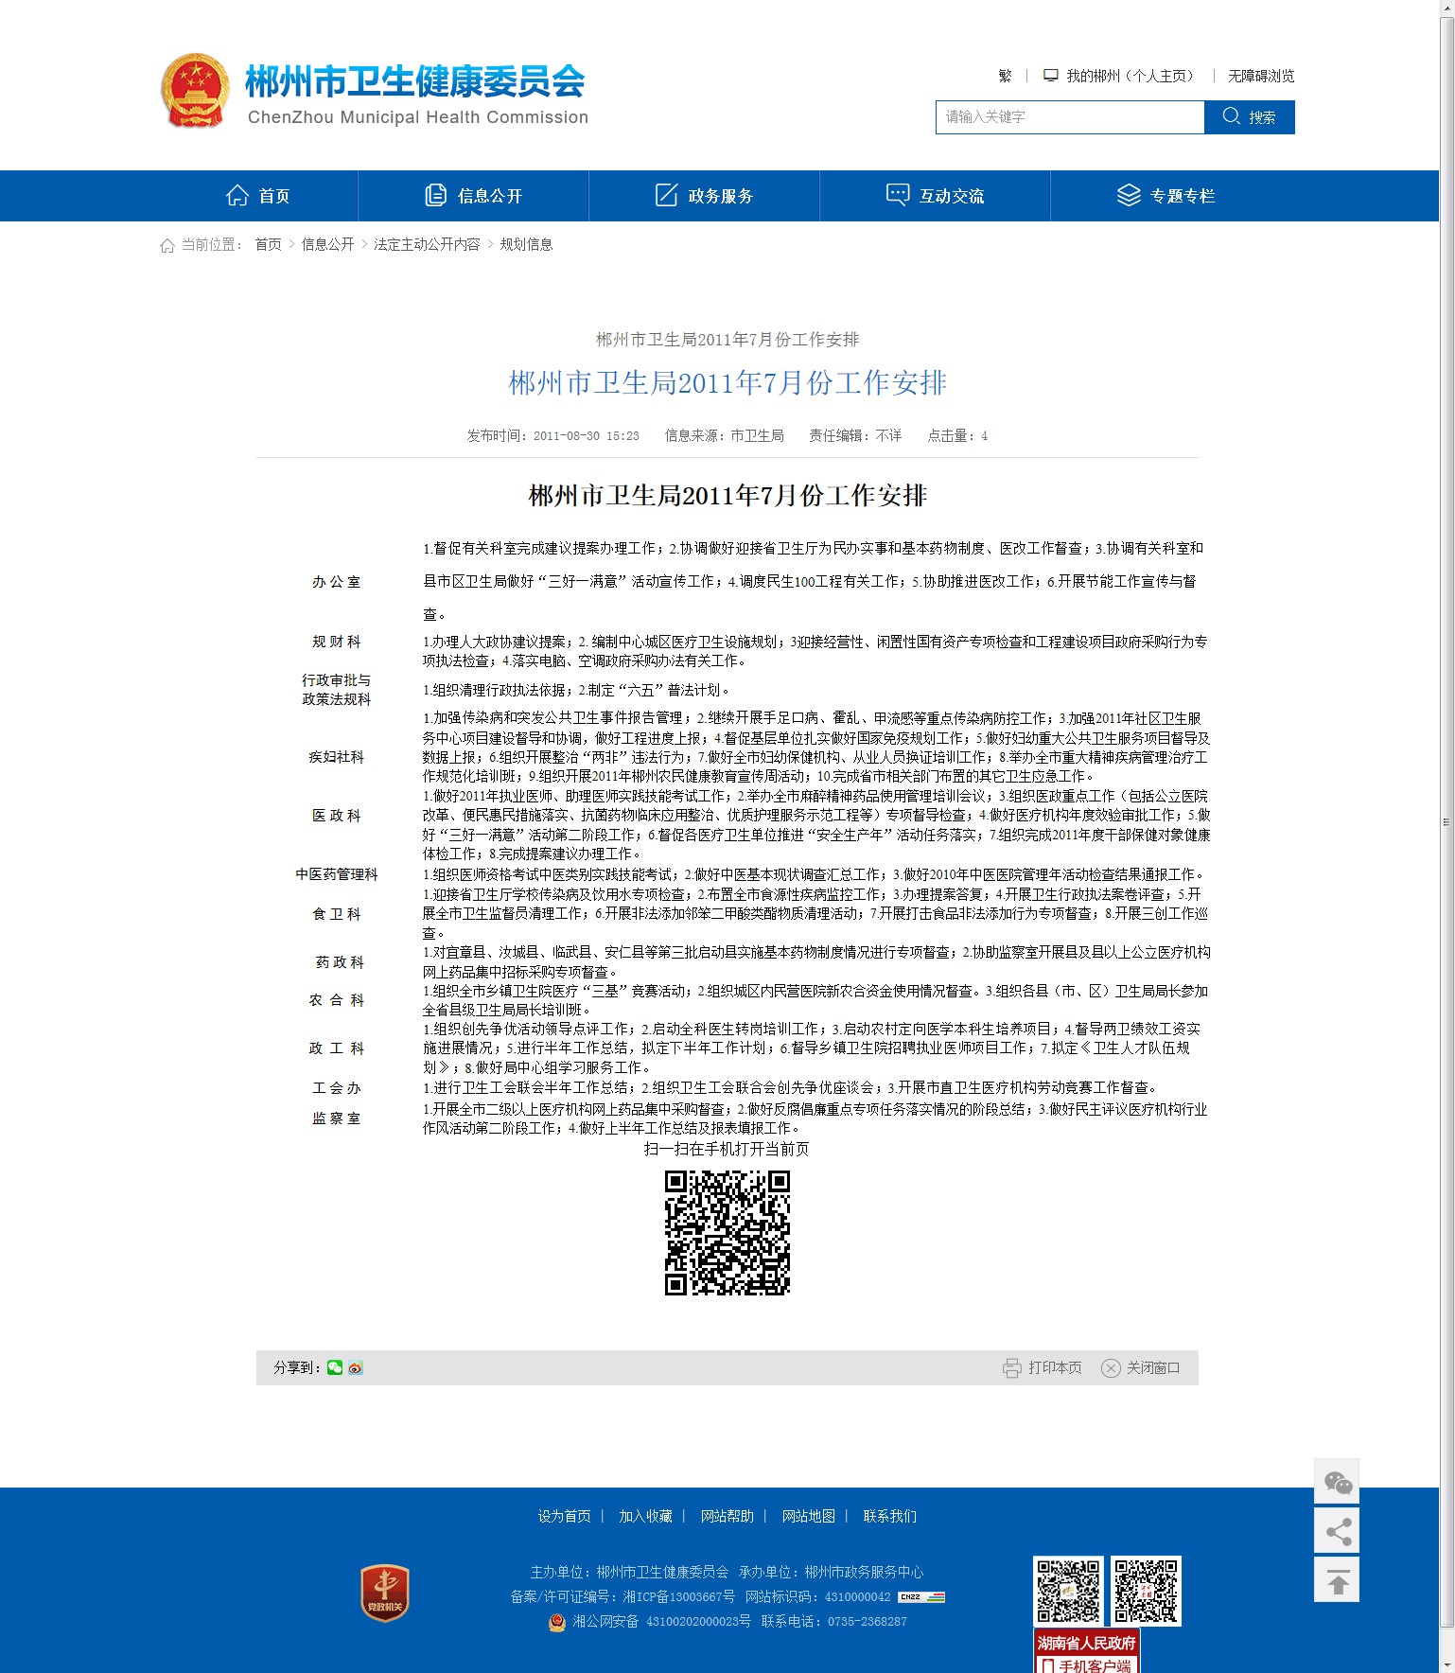Click the first footer QR code
Image resolution: width=1455 pixels, height=1673 pixels.
click(1069, 1591)
